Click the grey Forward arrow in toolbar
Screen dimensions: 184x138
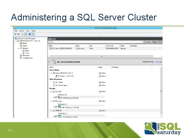pos(18,34)
